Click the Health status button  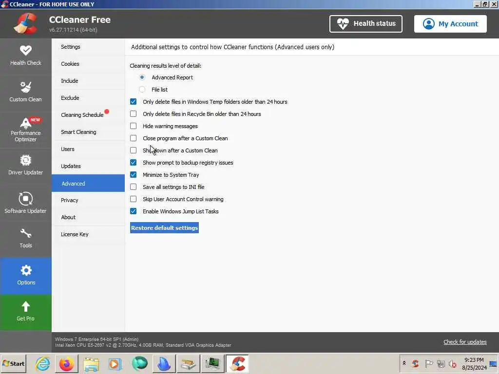[365, 23]
